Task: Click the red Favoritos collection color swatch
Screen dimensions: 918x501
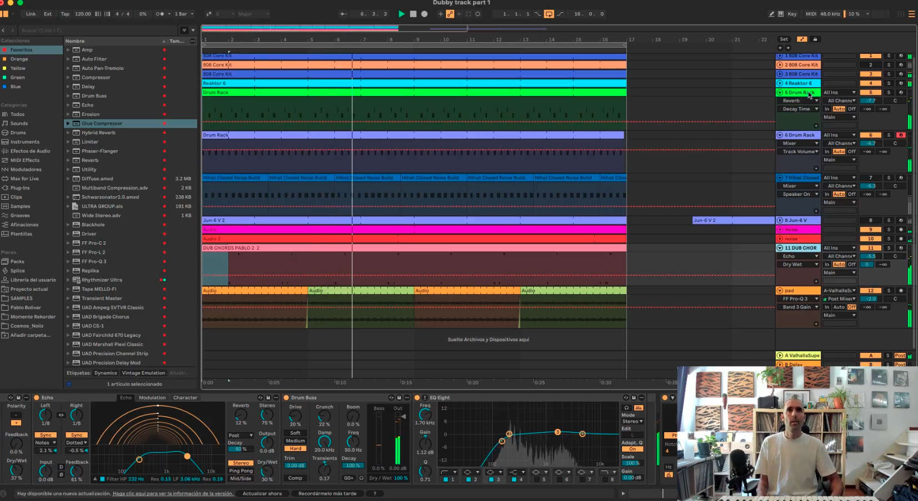Action: click(4, 50)
